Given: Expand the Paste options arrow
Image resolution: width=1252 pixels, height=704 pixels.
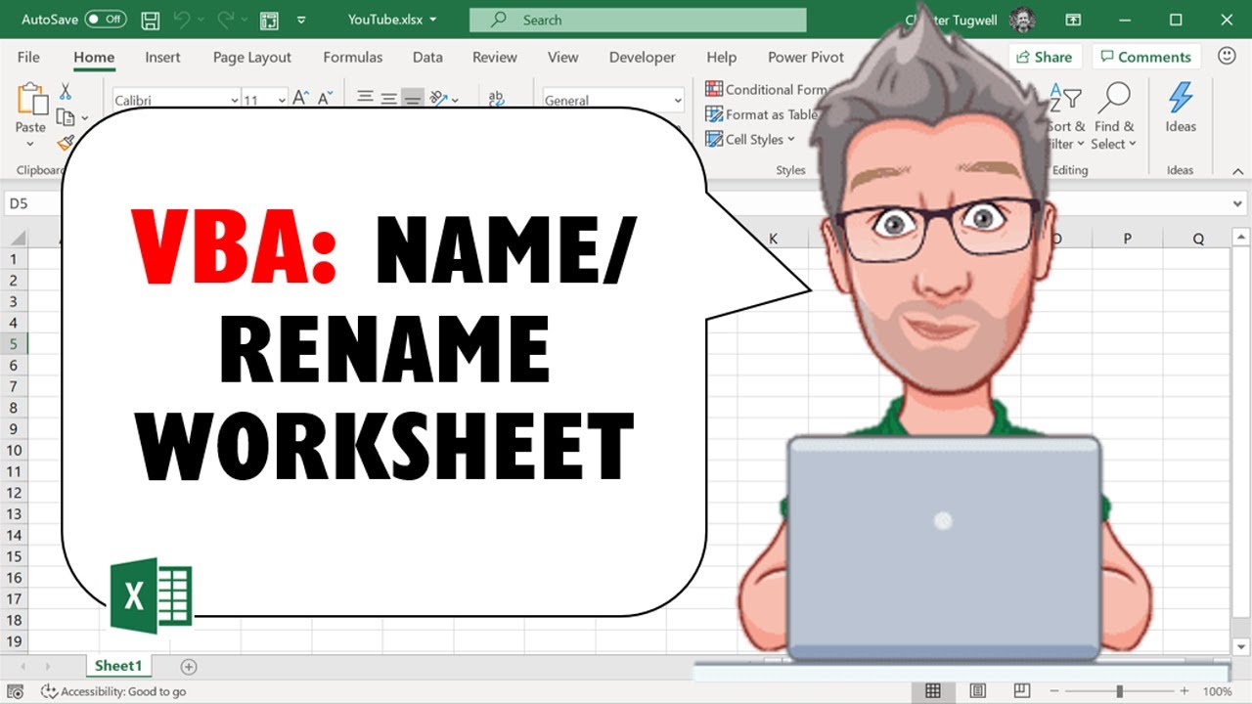Looking at the screenshot, I should tap(30, 145).
